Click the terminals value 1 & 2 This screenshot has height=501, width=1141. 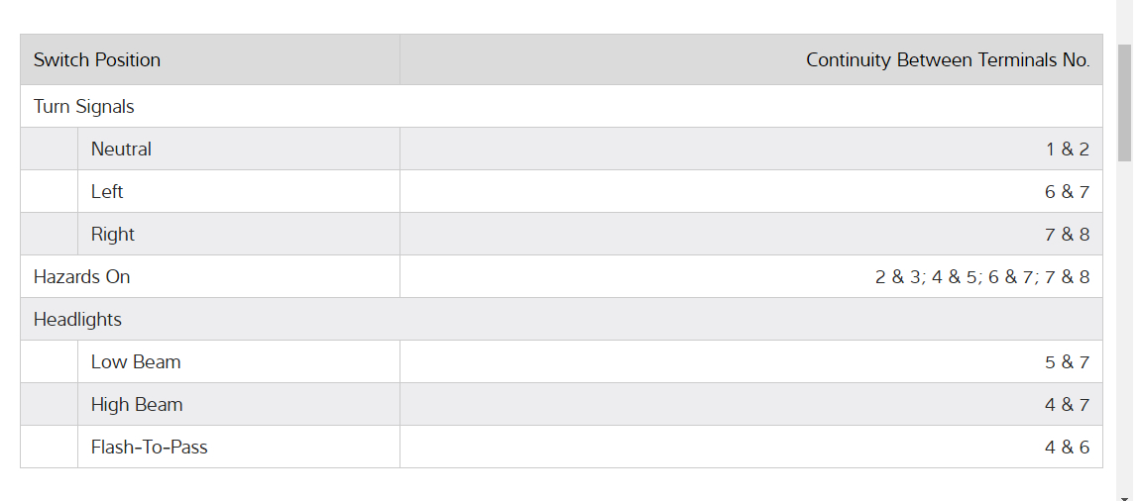[1067, 150]
